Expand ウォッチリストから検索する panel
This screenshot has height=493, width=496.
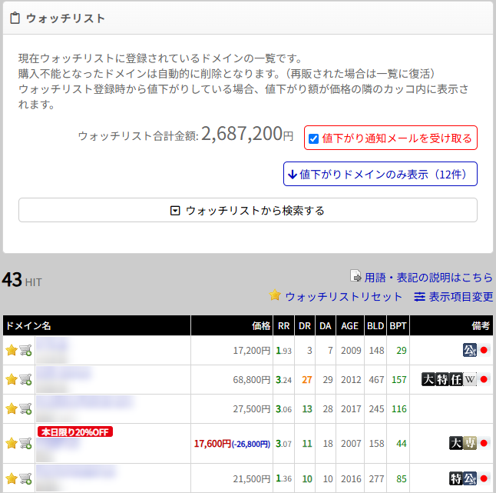[248, 210]
